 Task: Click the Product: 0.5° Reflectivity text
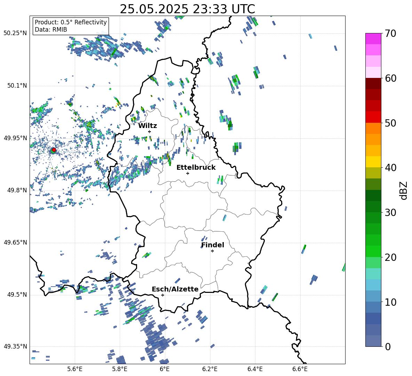pyautogui.click(x=71, y=22)
